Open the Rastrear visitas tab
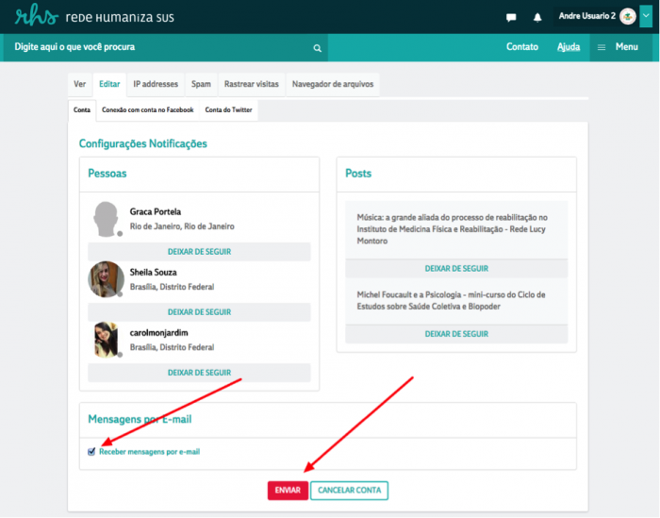This screenshot has height=518, width=660. pos(252,84)
